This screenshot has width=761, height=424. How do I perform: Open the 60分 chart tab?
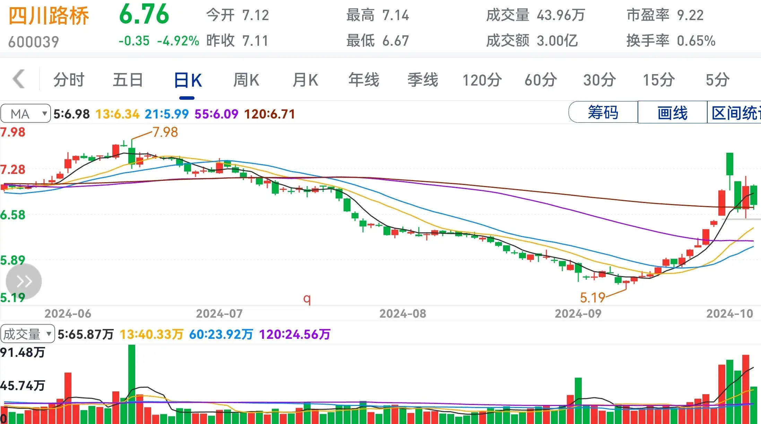[541, 80]
